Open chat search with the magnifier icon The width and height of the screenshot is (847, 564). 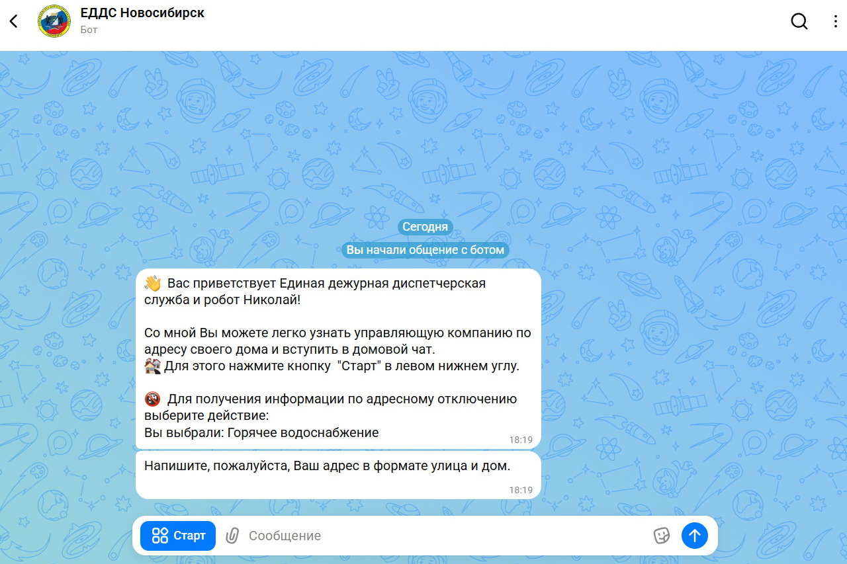[x=799, y=21]
